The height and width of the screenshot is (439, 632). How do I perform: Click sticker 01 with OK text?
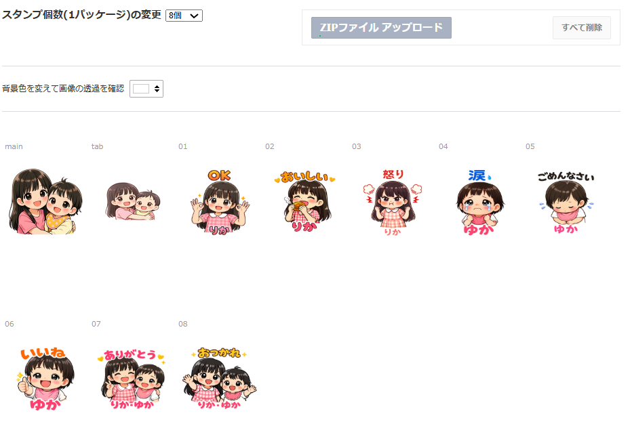point(220,202)
